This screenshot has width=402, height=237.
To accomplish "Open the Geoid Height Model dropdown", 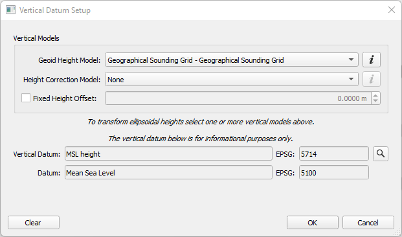I will click(232, 60).
